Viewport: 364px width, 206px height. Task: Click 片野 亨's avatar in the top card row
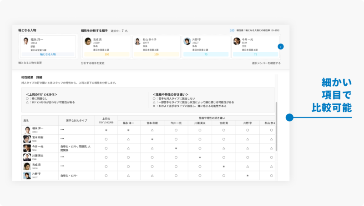[187, 41]
